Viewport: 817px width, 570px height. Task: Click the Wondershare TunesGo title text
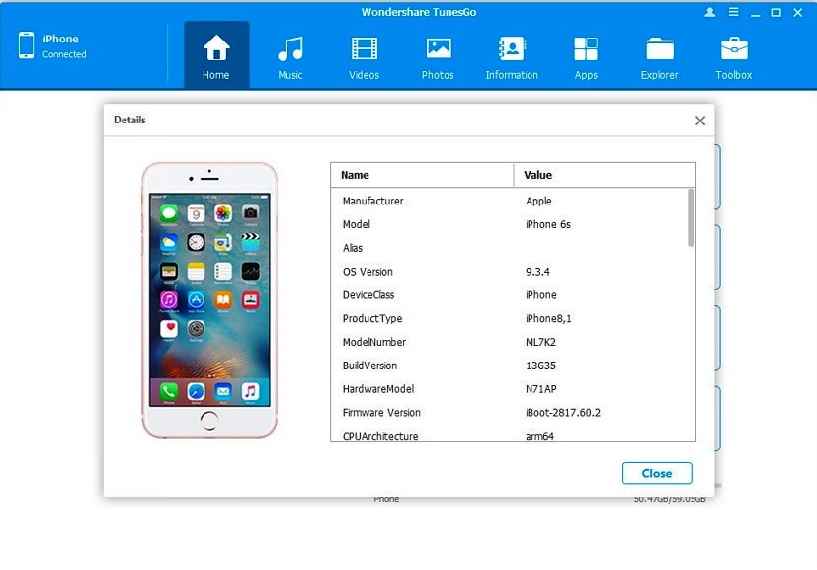click(419, 12)
